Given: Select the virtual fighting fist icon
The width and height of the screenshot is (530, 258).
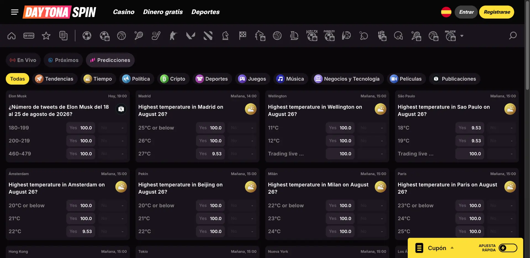Looking at the screenshot, I should (x=382, y=36).
